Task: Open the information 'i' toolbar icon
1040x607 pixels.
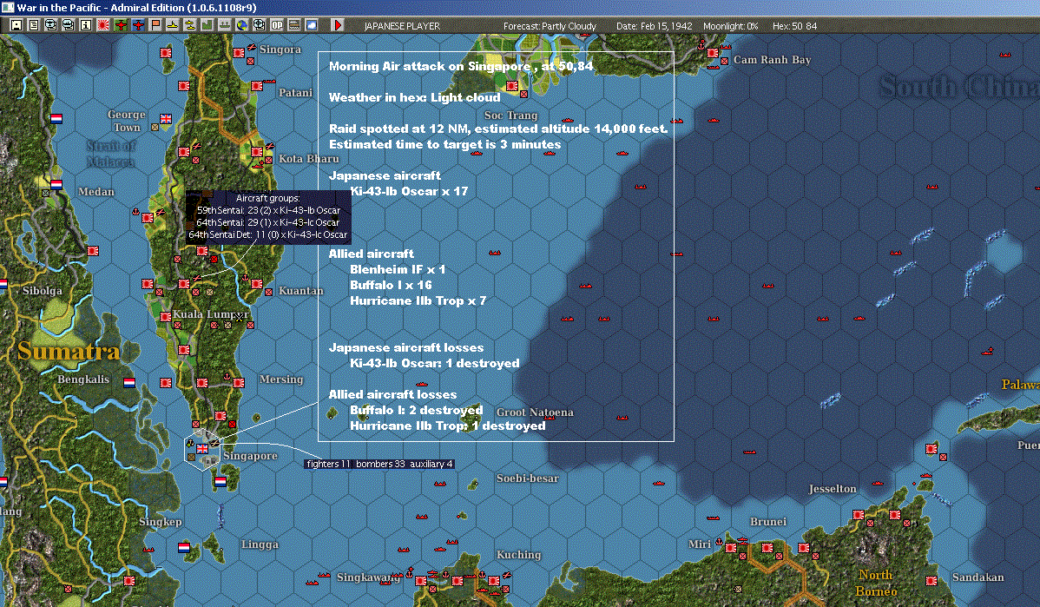Action: (86, 25)
